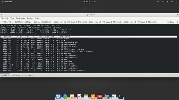Open System Settings from the dock
This screenshot has width=179, height=100.
[x=114, y=97]
